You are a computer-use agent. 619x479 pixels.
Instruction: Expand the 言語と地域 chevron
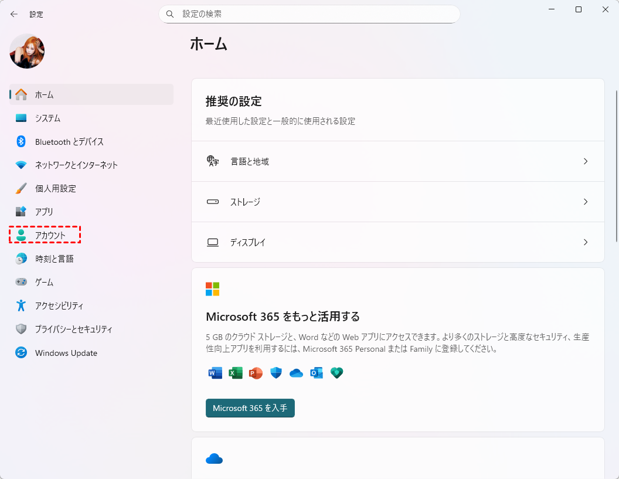tap(585, 161)
